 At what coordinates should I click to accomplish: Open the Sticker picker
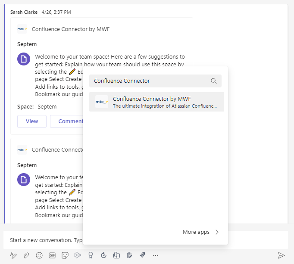[x=65, y=255]
